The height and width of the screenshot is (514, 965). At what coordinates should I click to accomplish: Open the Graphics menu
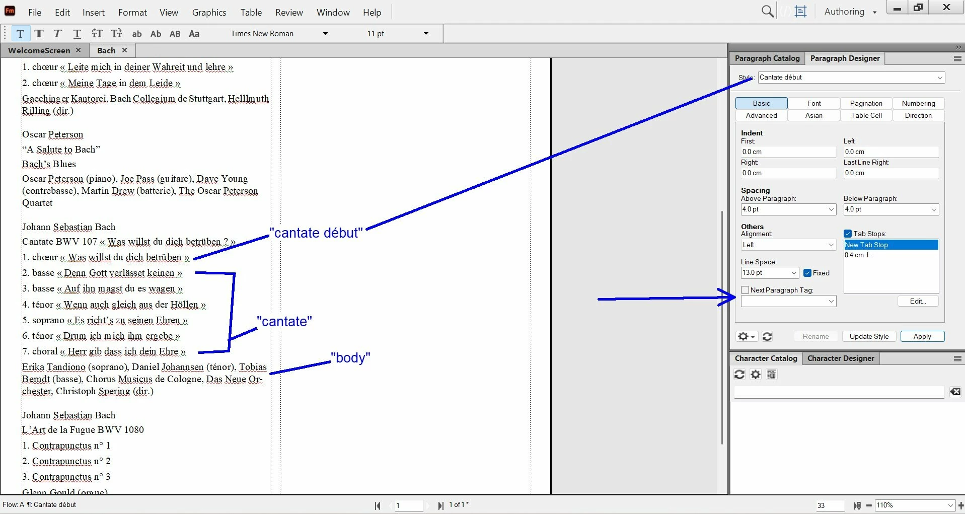[209, 12]
